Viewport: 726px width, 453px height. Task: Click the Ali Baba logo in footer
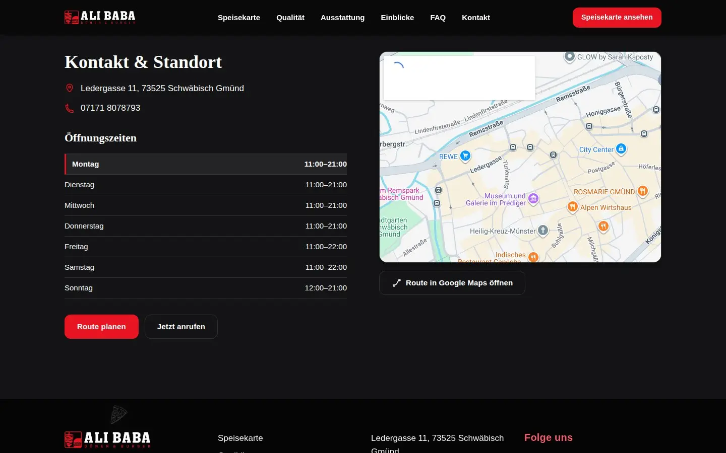click(x=107, y=439)
